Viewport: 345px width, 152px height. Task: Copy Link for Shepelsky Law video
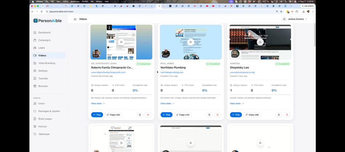[252, 115]
